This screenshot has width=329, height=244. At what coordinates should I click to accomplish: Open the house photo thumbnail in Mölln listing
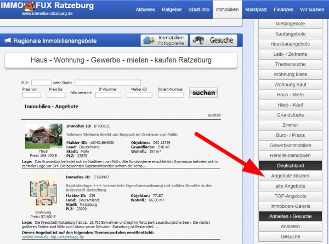pos(43,137)
